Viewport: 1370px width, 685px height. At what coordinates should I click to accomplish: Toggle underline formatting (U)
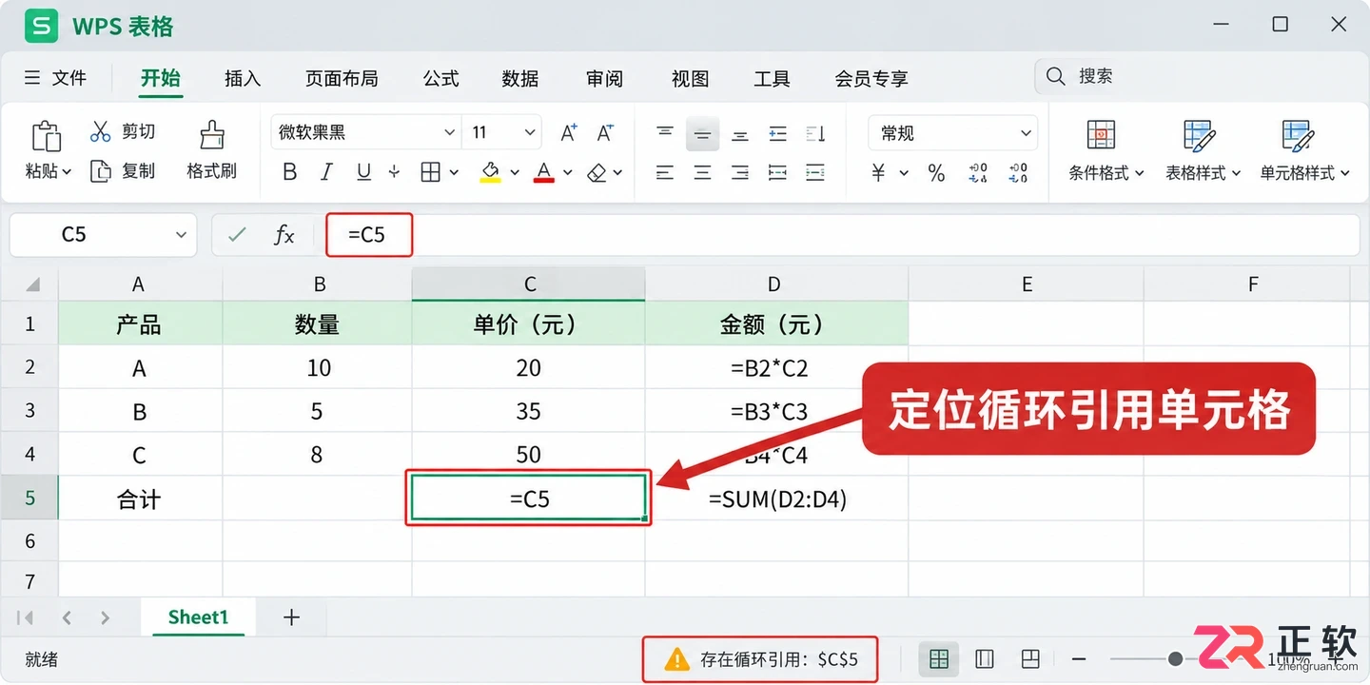click(363, 172)
